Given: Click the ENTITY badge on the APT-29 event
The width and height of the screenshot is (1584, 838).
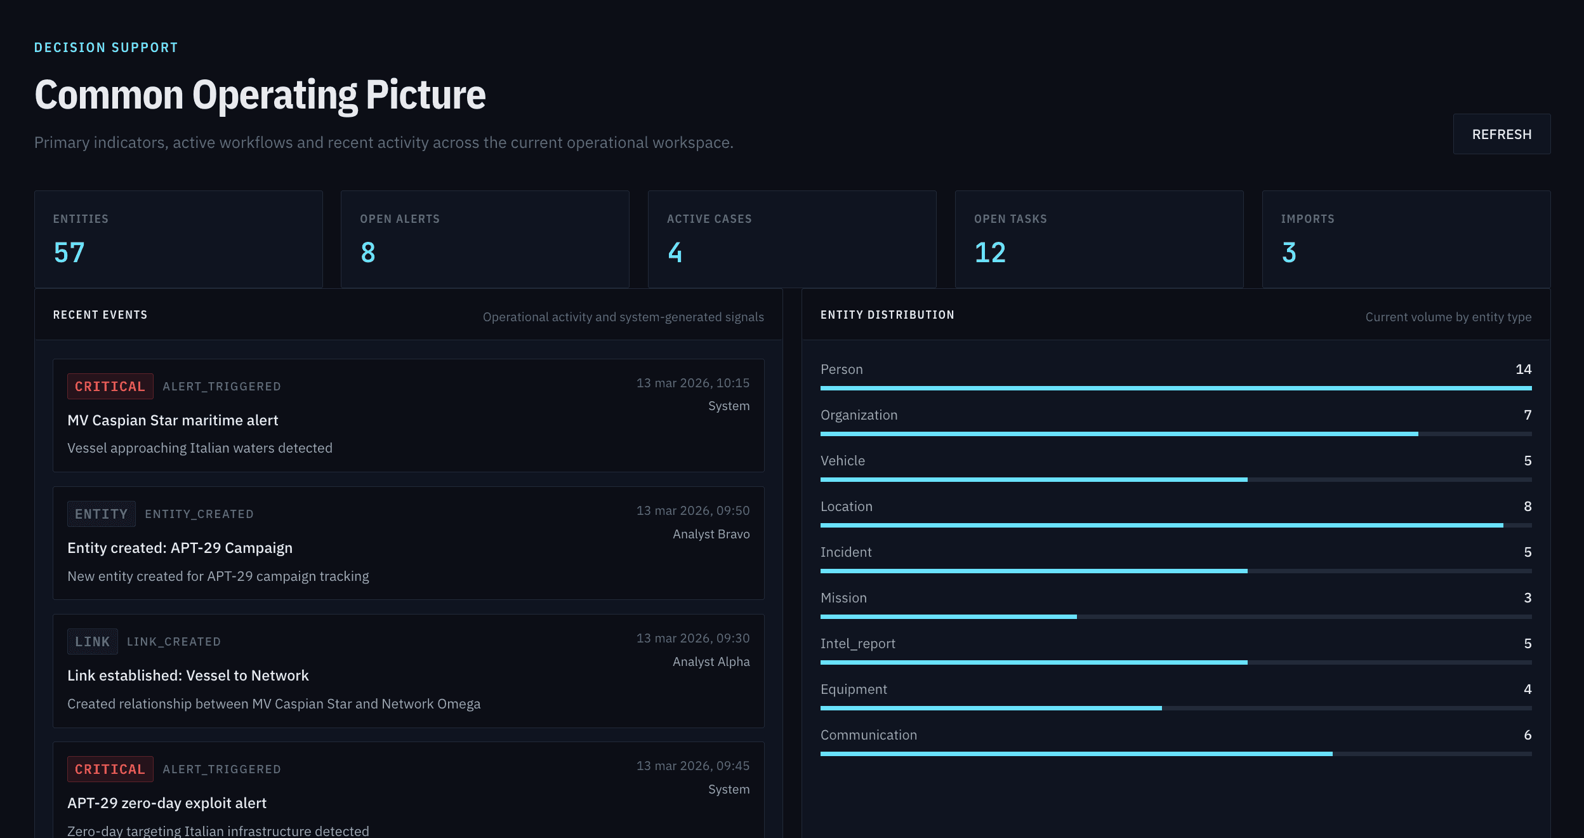Looking at the screenshot, I should click(x=101, y=514).
